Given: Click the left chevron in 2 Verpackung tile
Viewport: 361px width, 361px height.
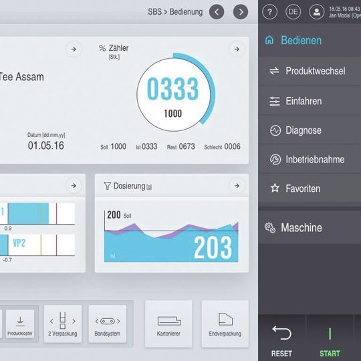Looking at the screenshot, I should [51, 321].
